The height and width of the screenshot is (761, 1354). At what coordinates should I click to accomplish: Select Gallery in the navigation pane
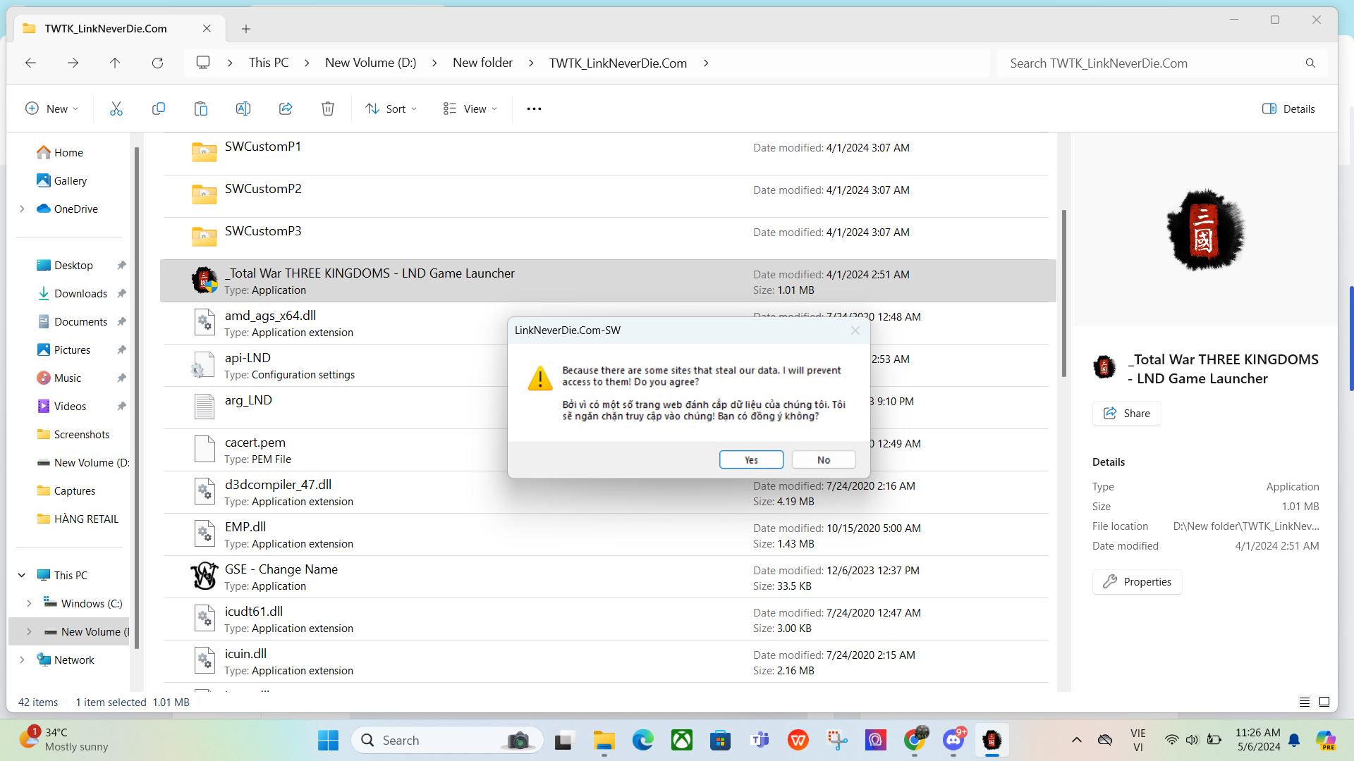pos(70,180)
